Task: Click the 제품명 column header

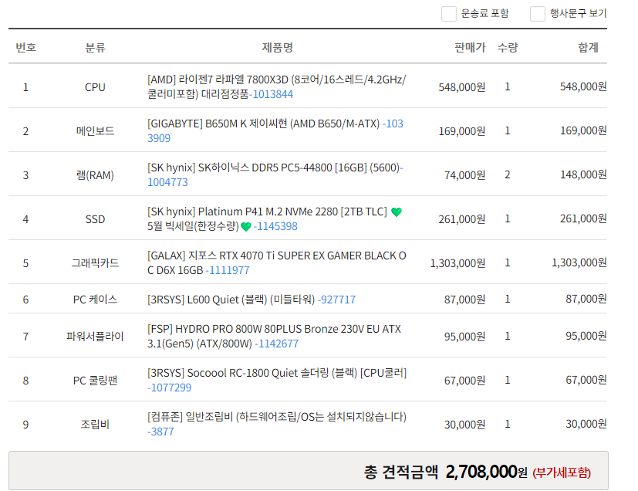Action: click(x=277, y=47)
